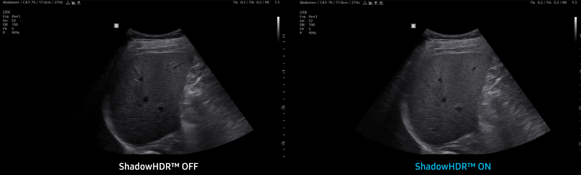Click the 'Gn 52' gain value in the OFF panel
Screen dimensions: 581x175
[x=10, y=21]
